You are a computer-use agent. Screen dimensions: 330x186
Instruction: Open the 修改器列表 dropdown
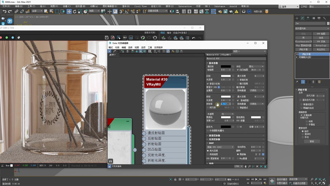coord(312,28)
